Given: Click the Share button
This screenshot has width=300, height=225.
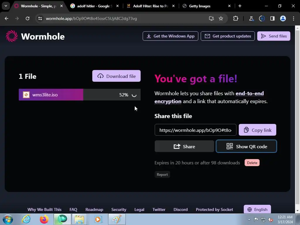Looking at the screenshot, I should click(184, 146).
